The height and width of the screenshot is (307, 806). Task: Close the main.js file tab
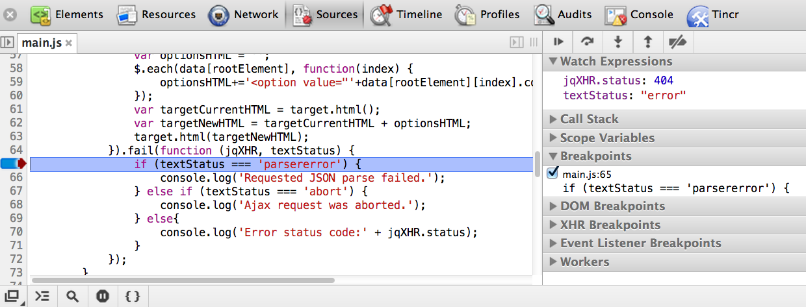click(68, 43)
